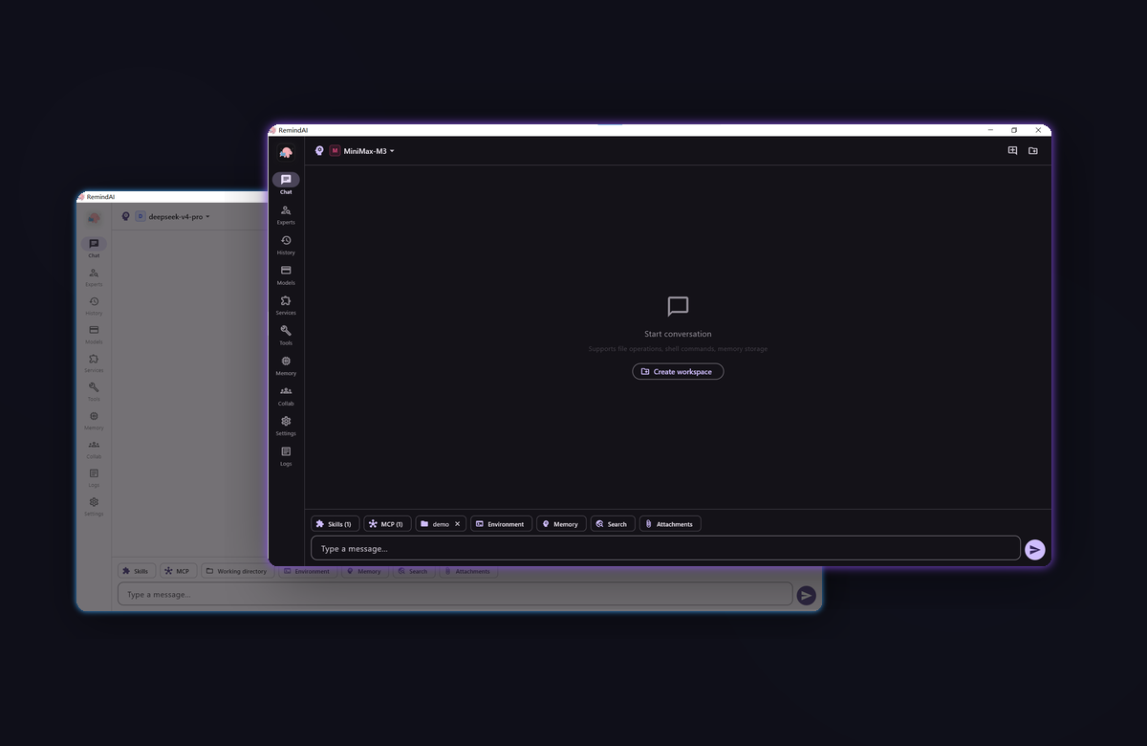
Task: Remove the demo working directory chip
Action: (457, 524)
